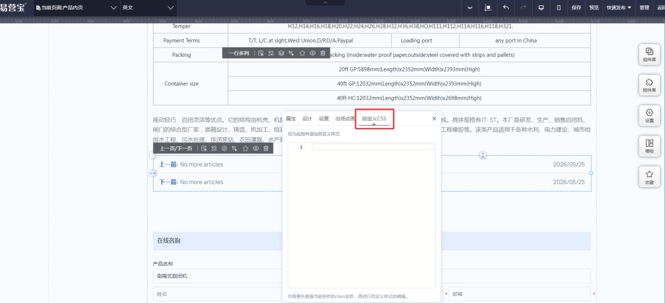Switch to the 属性 tab

[x=291, y=119]
